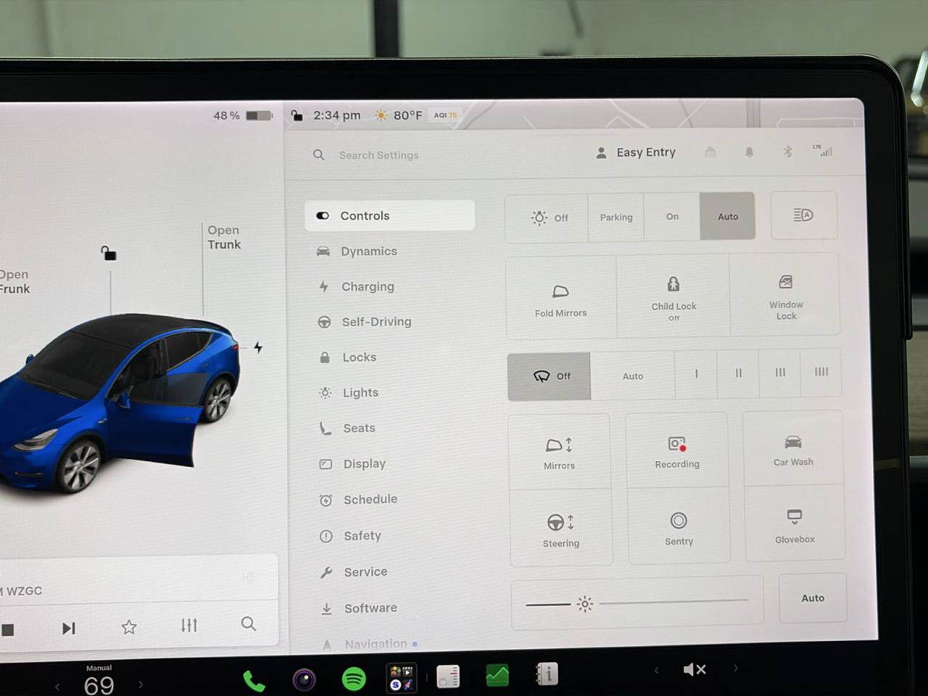This screenshot has width=928, height=696.
Task: Open the Trunk
Action: tap(224, 237)
